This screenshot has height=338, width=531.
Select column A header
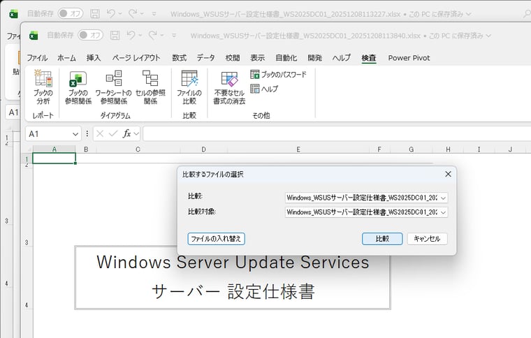coord(54,149)
